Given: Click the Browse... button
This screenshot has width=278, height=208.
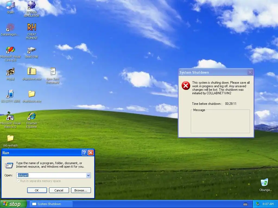Looking at the screenshot, I should click(81, 190).
